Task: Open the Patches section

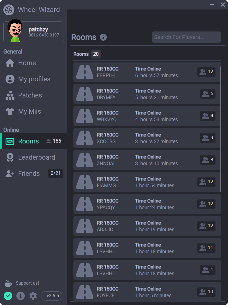Action: coord(33,95)
